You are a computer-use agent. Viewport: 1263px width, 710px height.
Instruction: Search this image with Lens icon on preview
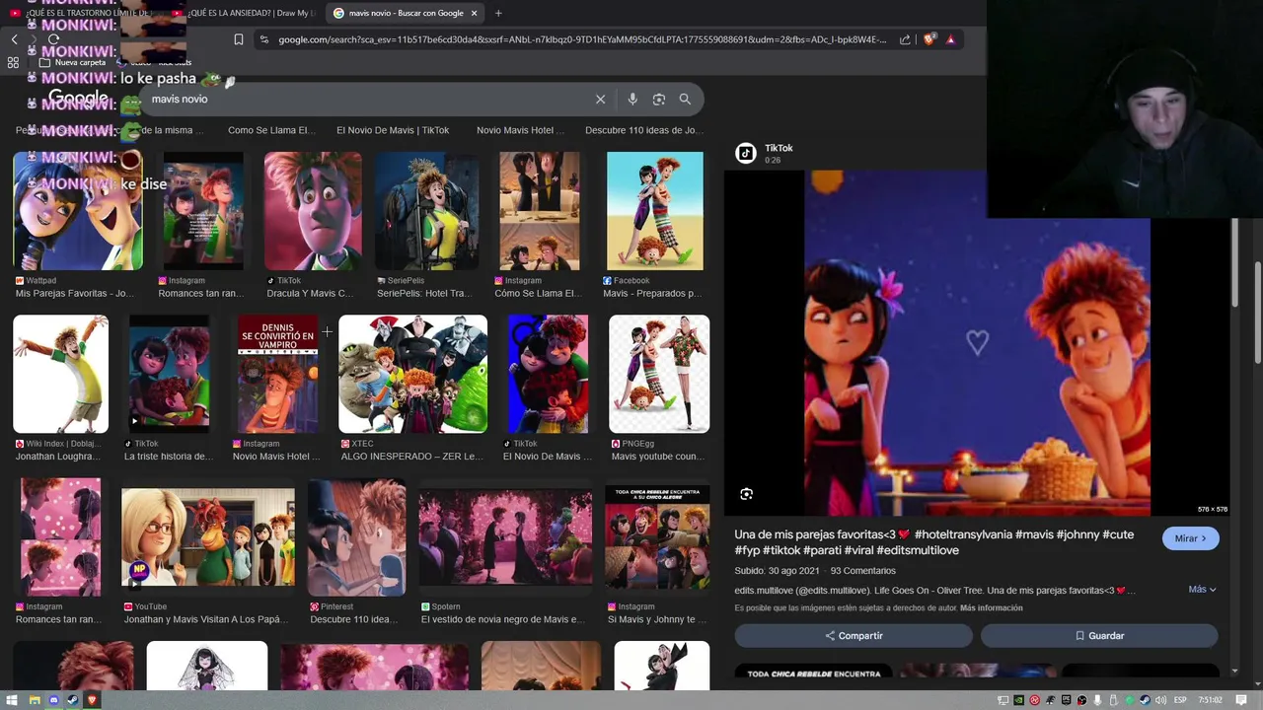[746, 494]
